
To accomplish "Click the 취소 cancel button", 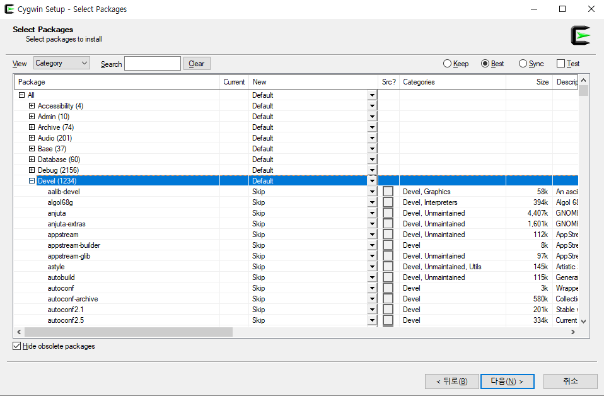I will pyautogui.click(x=570, y=381).
